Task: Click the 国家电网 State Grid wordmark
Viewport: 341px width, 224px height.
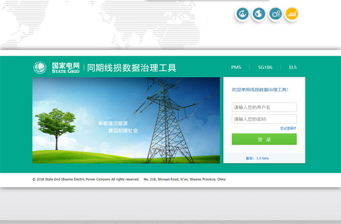Action: click(66, 68)
